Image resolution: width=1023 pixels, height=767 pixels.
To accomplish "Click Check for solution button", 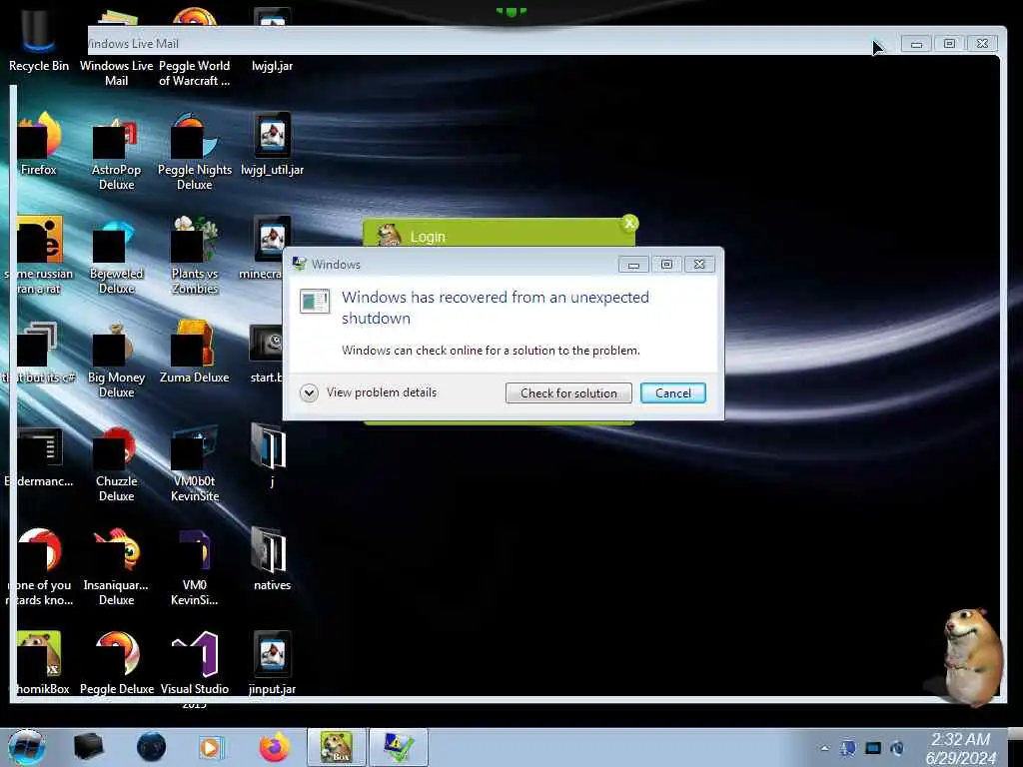I will click(568, 393).
